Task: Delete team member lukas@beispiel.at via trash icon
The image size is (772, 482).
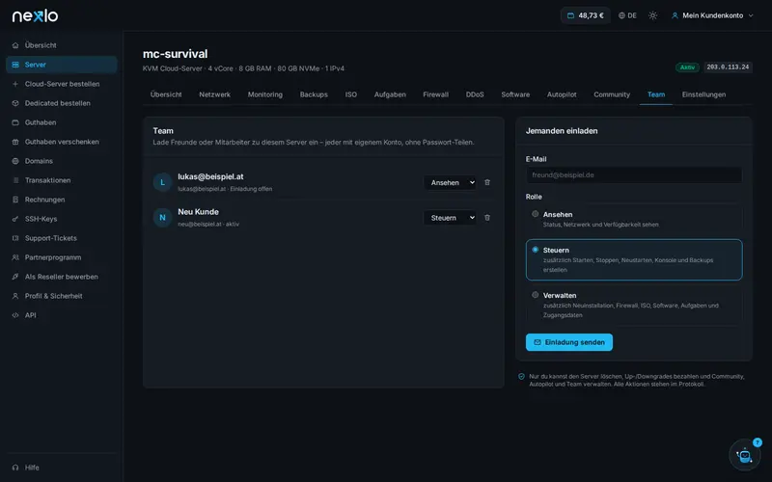Action: click(x=487, y=182)
